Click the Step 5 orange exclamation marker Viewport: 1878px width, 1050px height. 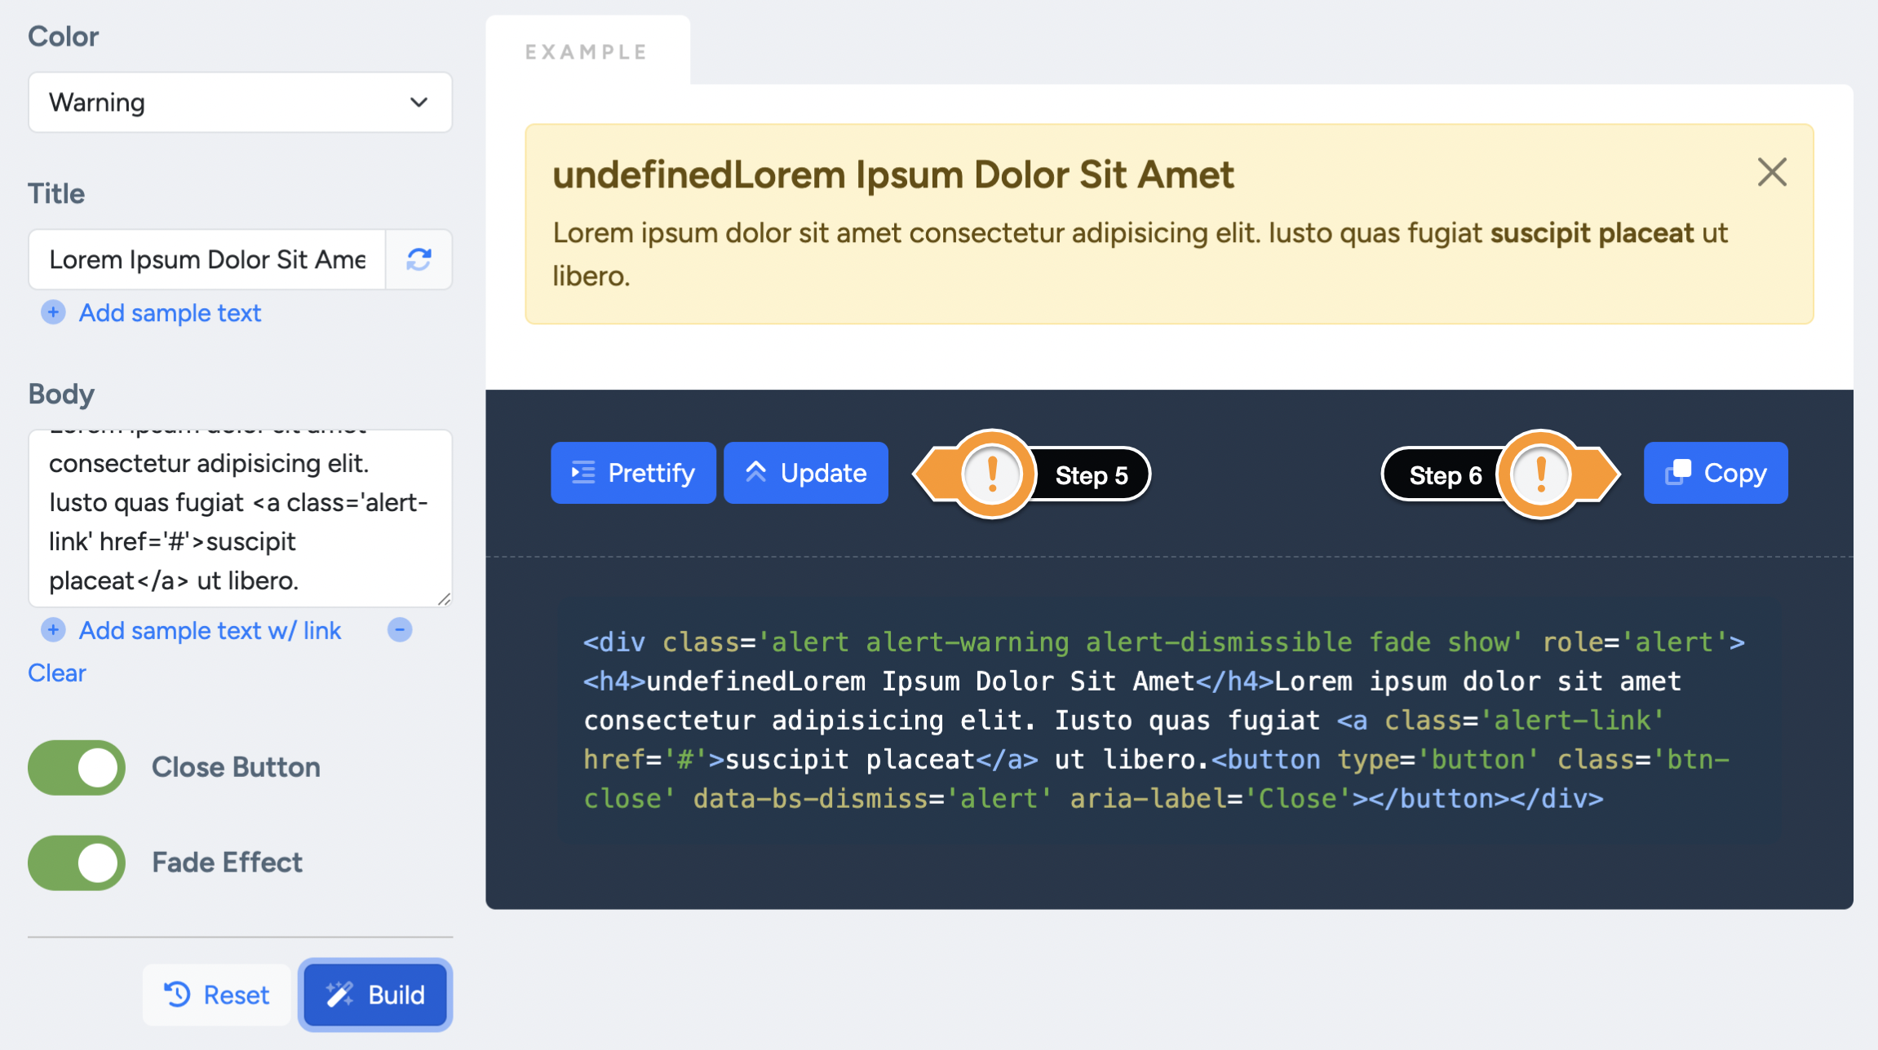pos(992,474)
